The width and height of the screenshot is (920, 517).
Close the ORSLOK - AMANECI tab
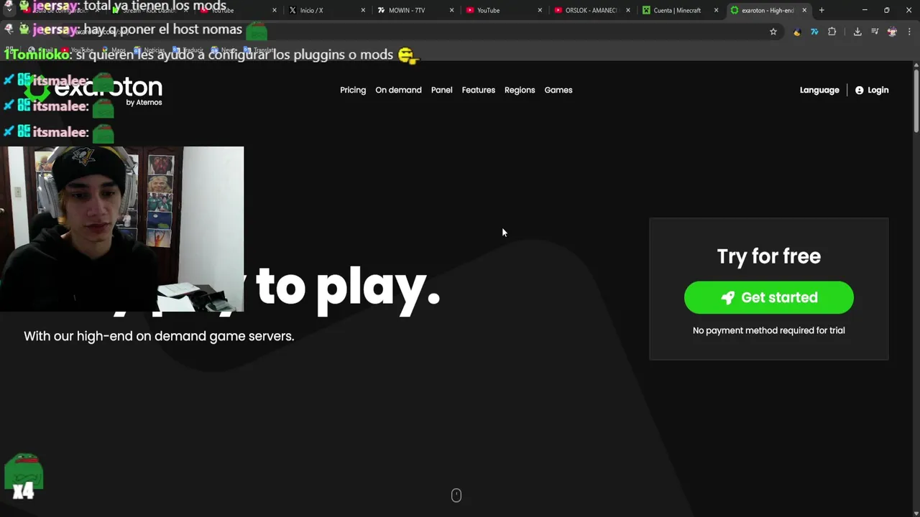(x=628, y=10)
